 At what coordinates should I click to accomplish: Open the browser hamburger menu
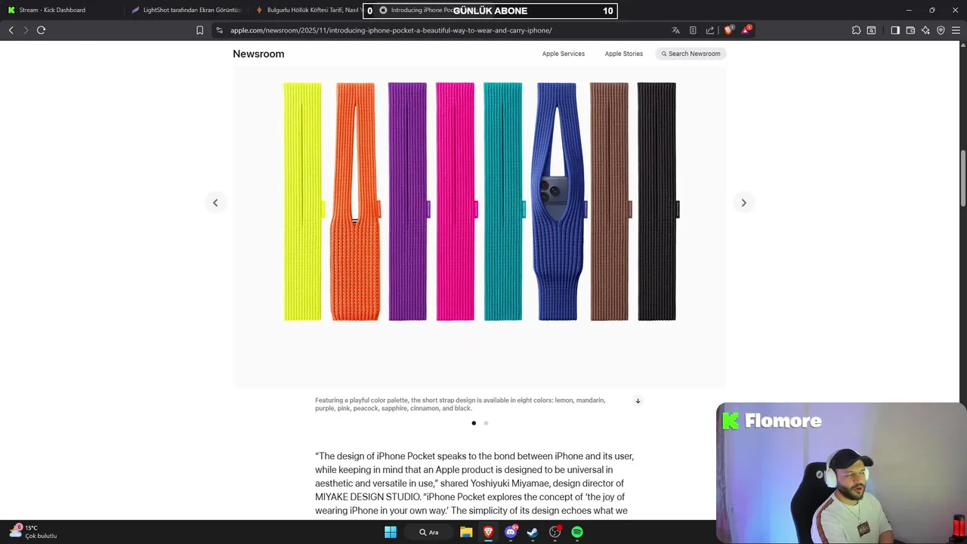click(956, 30)
